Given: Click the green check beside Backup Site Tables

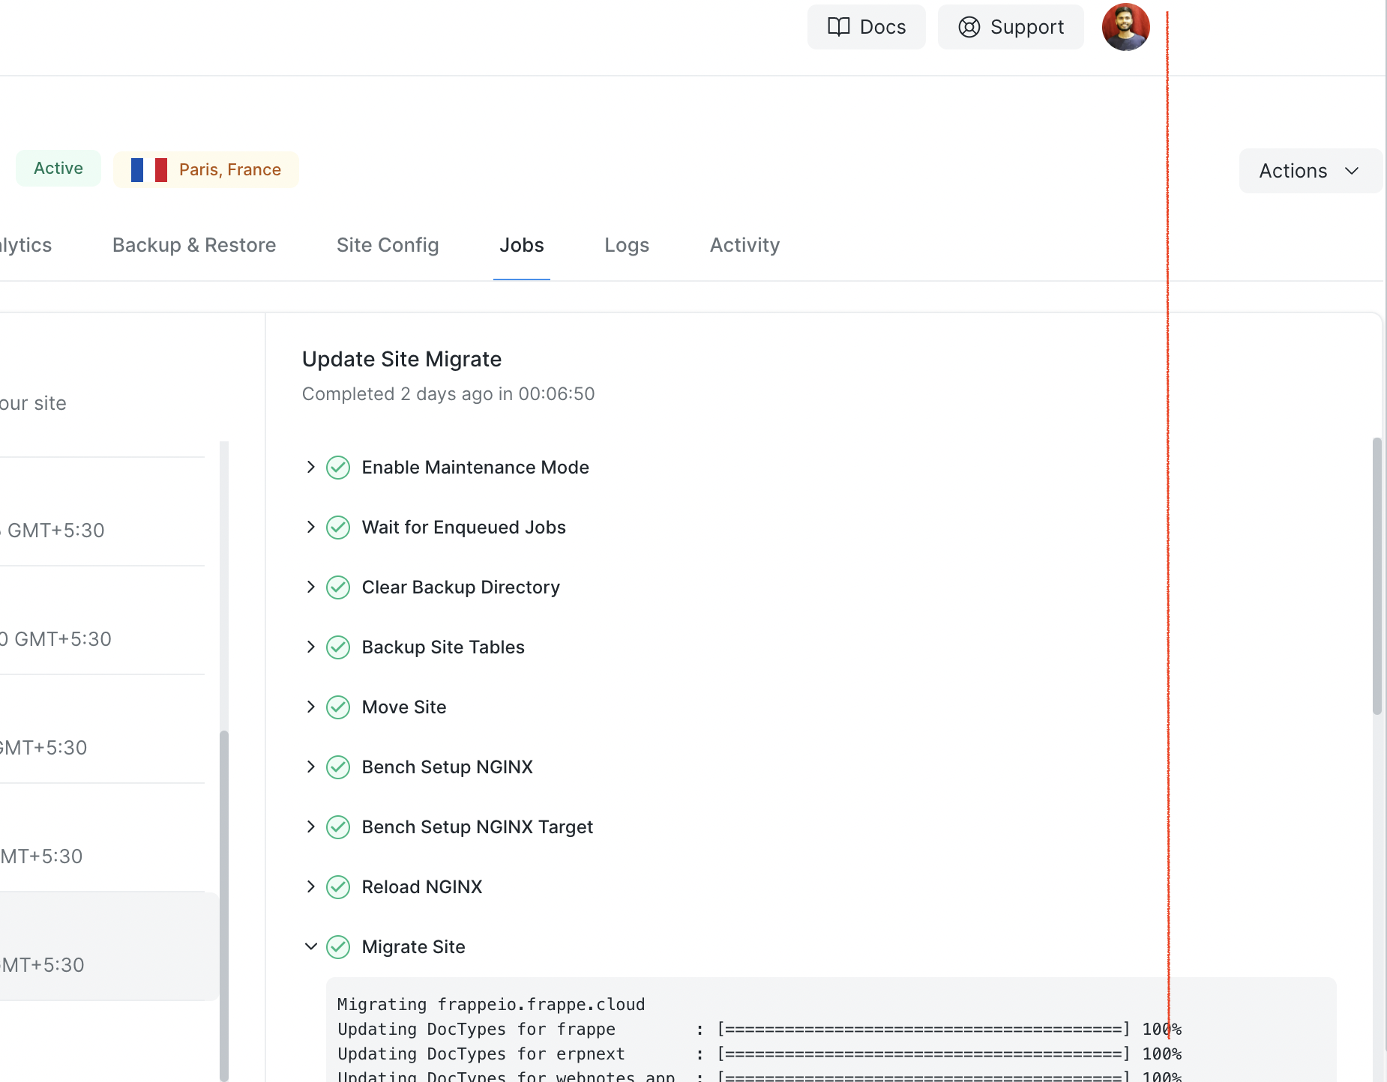Looking at the screenshot, I should tap(337, 647).
